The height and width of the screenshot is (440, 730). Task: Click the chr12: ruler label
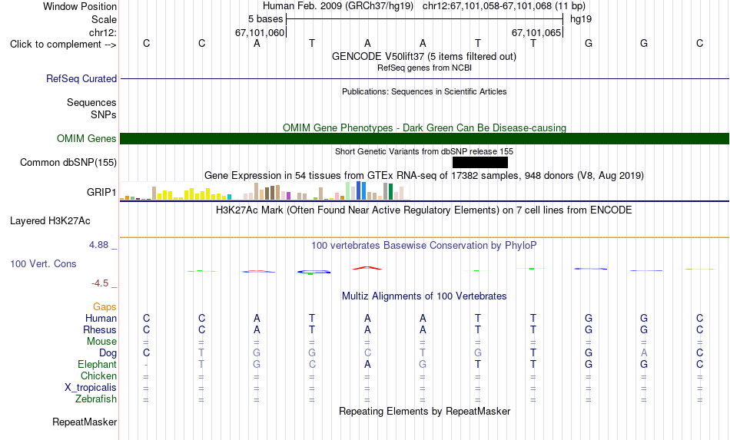pyautogui.click(x=103, y=32)
